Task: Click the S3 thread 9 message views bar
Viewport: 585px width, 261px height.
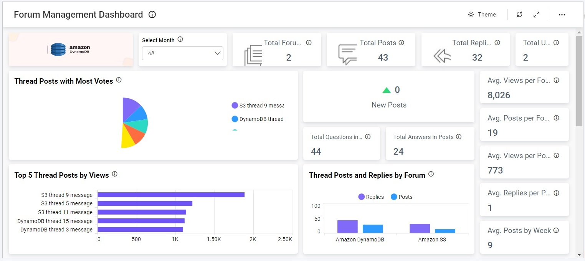Action: coord(171,195)
